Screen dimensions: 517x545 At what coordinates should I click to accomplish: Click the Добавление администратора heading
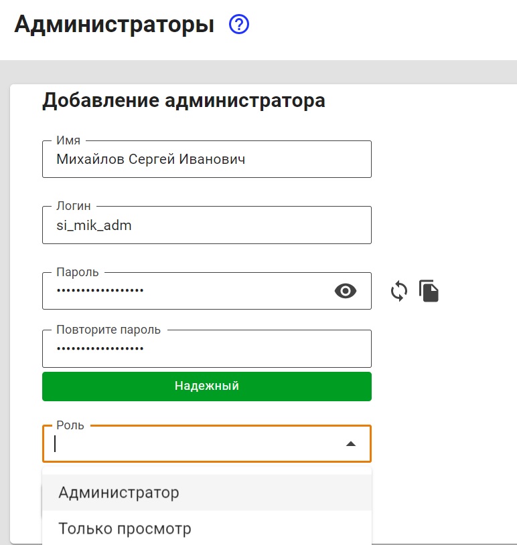pyautogui.click(x=183, y=101)
